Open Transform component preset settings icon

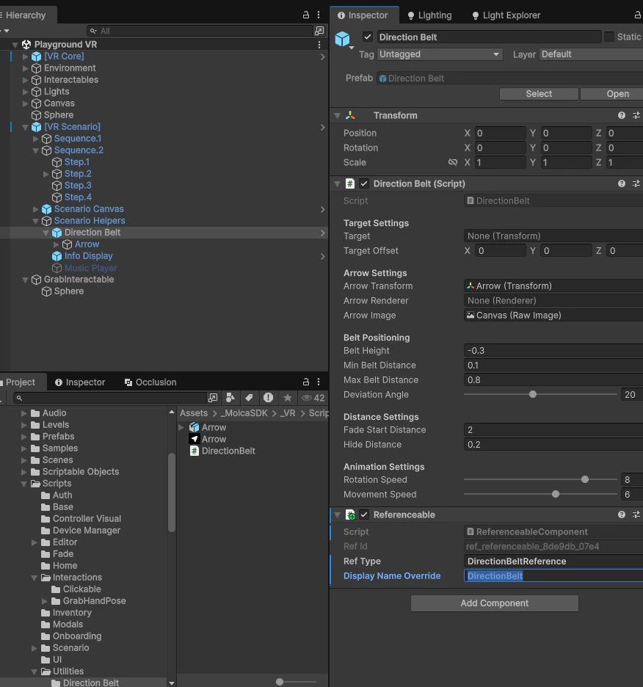click(636, 115)
